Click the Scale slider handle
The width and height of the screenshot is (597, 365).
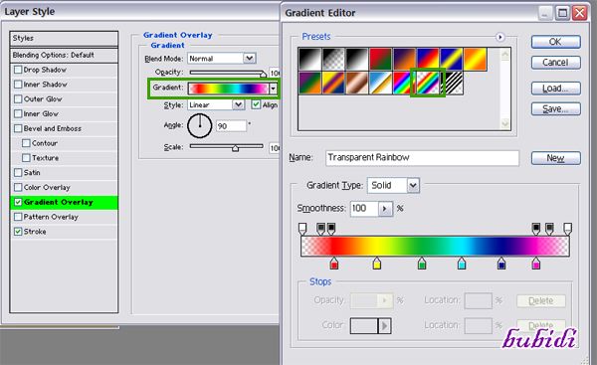tap(235, 147)
